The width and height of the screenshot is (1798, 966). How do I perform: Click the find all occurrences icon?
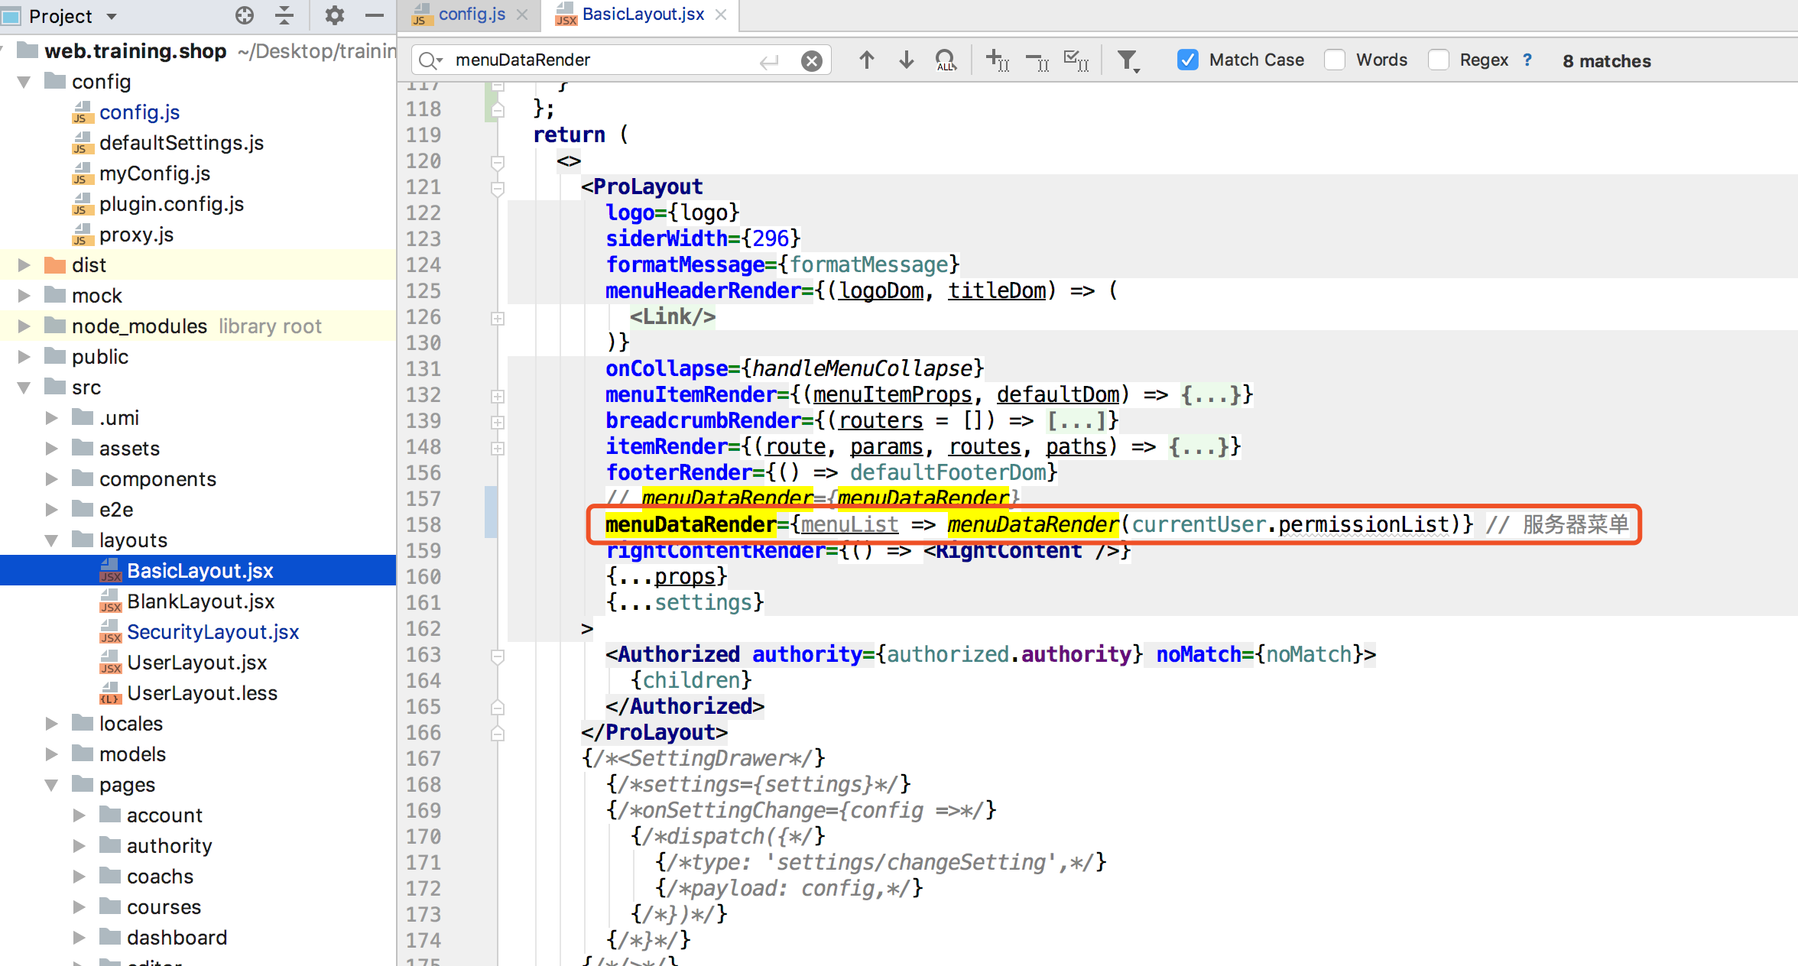coord(946,60)
